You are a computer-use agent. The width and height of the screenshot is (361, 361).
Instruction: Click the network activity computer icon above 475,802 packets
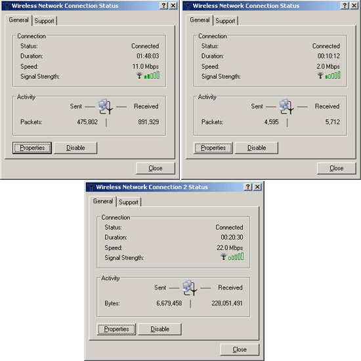[x=106, y=106]
